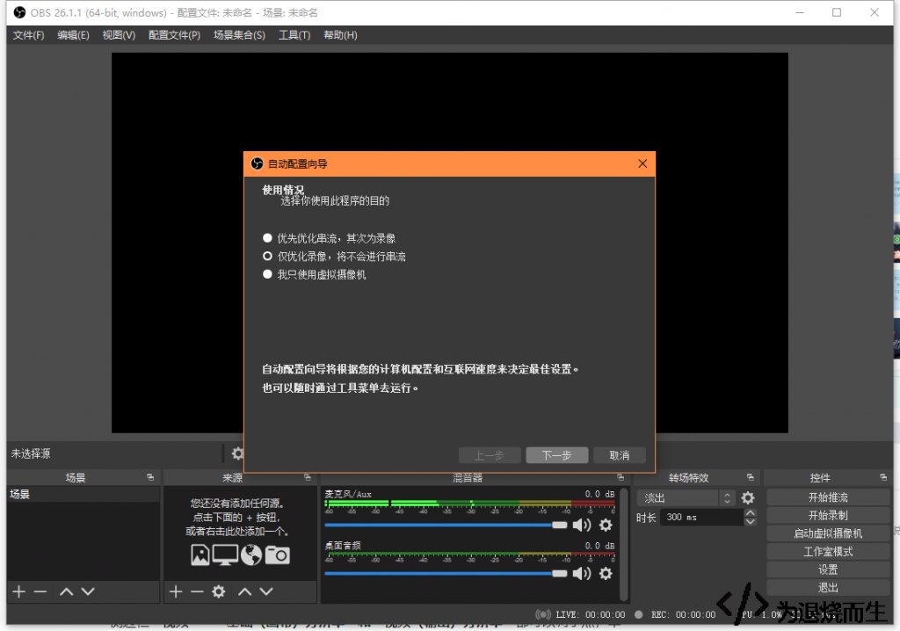Click the OBS logo in title bar
The width and height of the screenshot is (900, 631).
(19, 12)
